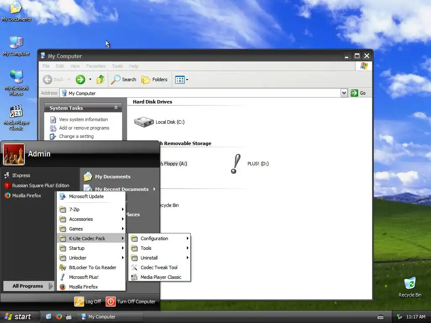
Task: Open My Documents desktop icon
Action: [x=16, y=11]
